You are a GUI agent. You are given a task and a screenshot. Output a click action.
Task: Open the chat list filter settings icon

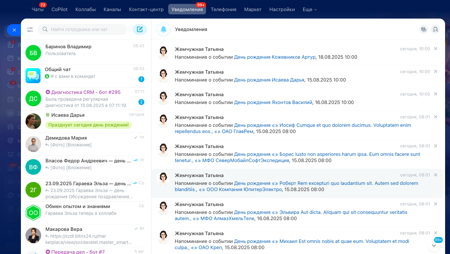click(30, 29)
